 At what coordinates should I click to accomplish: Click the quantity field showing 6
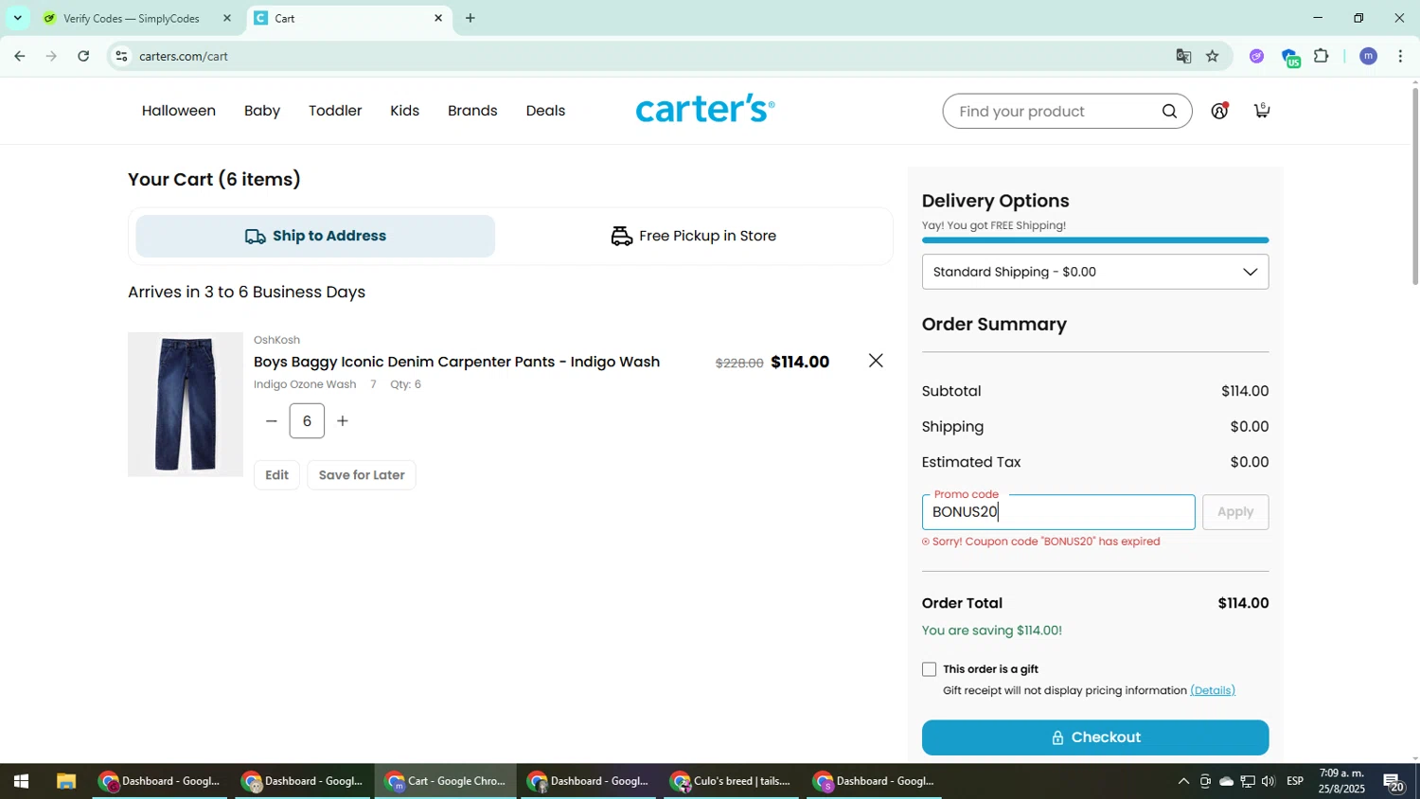tap(307, 421)
